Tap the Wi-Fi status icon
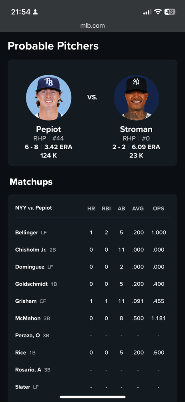This screenshot has width=185, height=402. [158, 12]
